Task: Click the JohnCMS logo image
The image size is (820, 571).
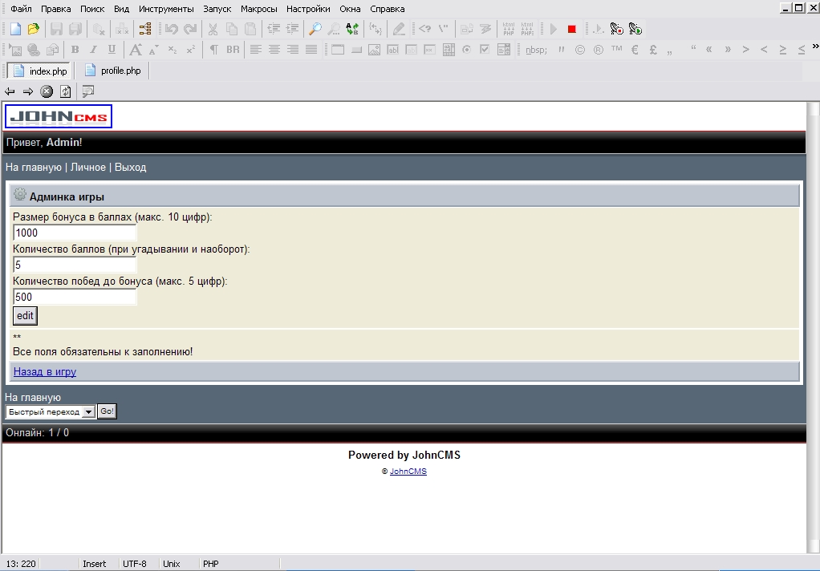Action: (59, 116)
